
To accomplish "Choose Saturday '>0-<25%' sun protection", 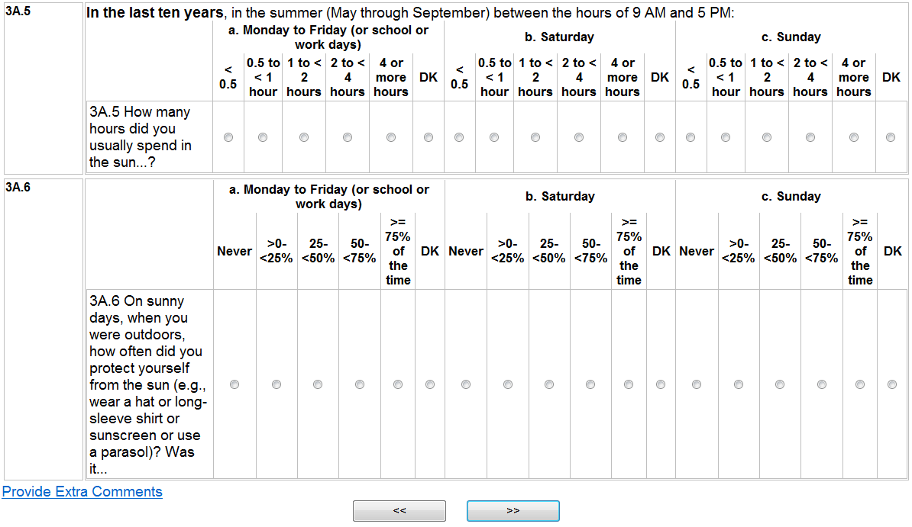I will click(508, 384).
